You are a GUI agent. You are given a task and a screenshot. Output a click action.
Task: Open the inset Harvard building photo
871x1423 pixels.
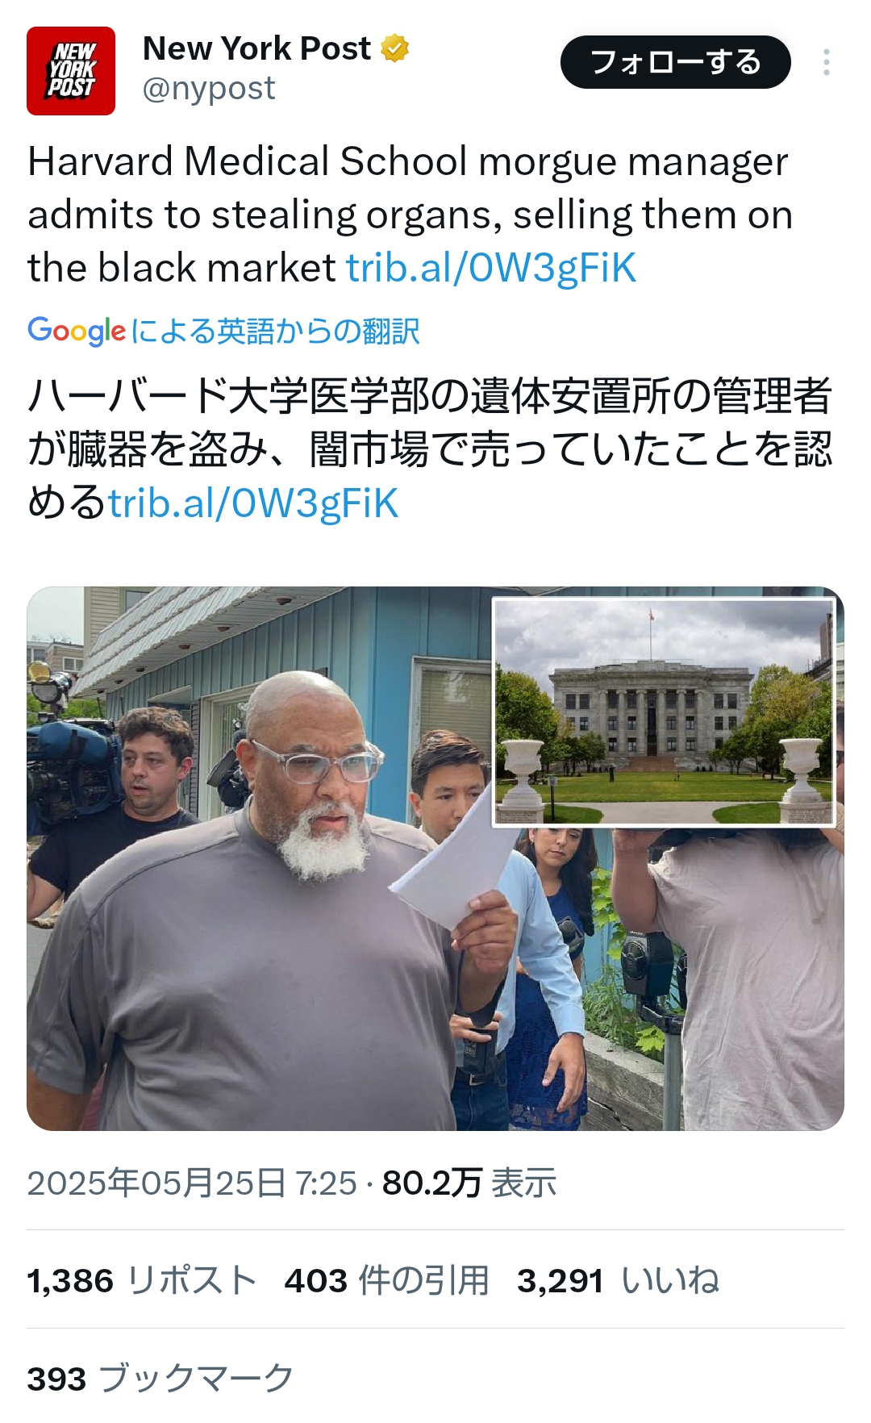point(664,712)
